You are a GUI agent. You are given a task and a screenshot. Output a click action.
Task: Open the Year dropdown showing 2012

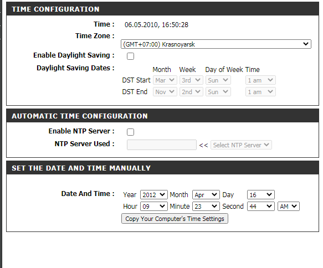point(154,194)
